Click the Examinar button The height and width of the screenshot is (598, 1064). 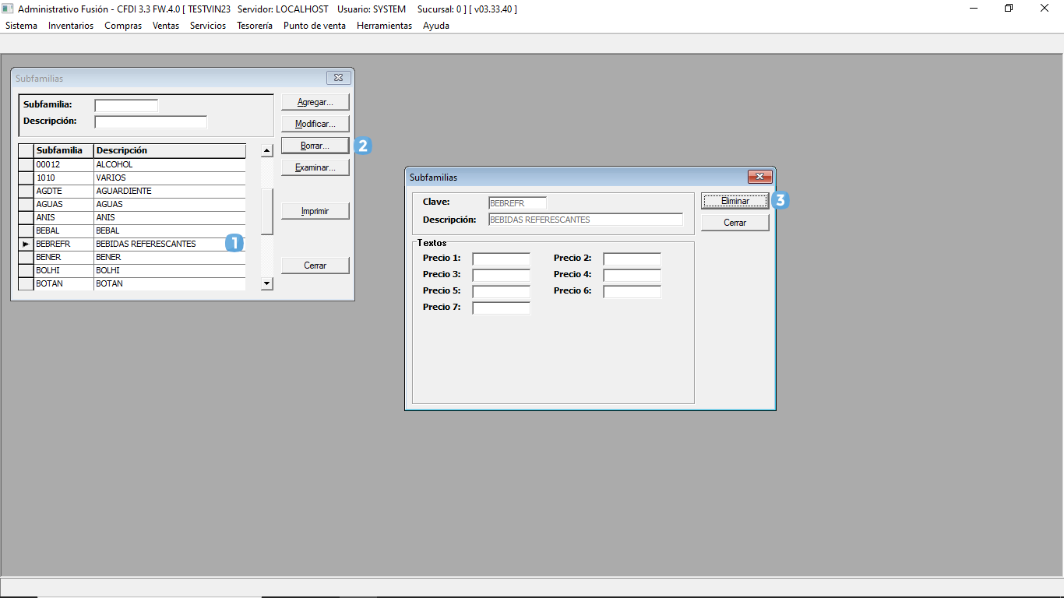[315, 167]
